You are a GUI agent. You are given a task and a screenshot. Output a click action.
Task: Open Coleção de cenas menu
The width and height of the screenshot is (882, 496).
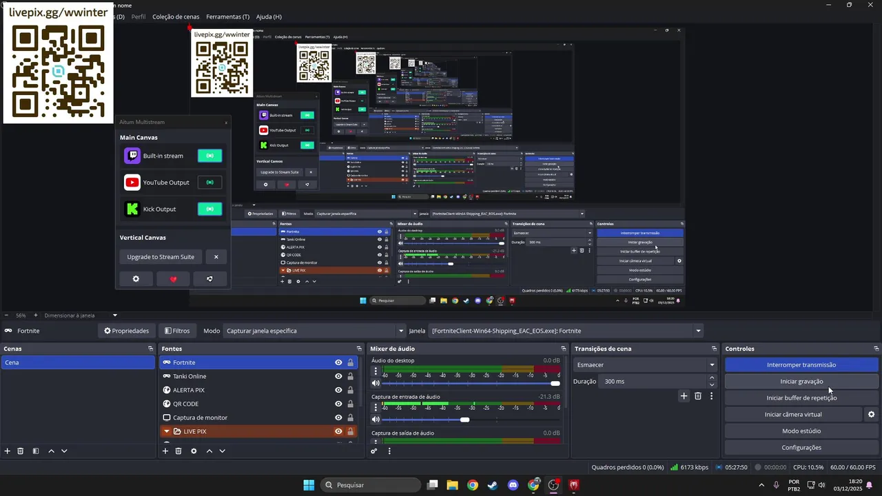point(176,17)
